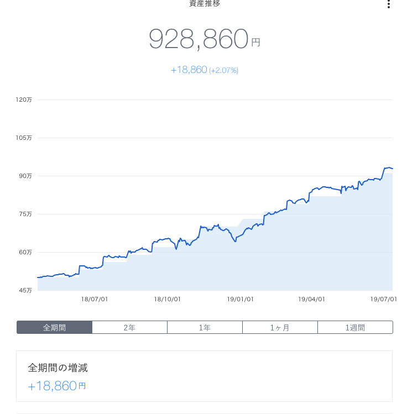Switch chart to 1ヶ月 range

tap(280, 327)
